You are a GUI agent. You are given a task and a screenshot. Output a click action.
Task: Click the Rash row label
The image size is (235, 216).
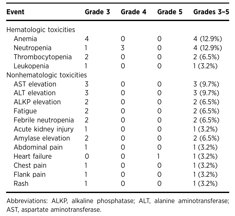[21, 184]
